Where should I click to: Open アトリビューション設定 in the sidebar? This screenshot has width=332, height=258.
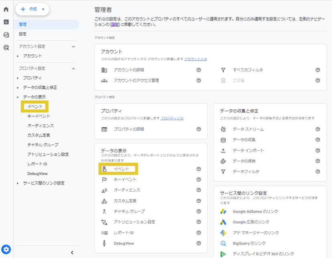coord(48,154)
